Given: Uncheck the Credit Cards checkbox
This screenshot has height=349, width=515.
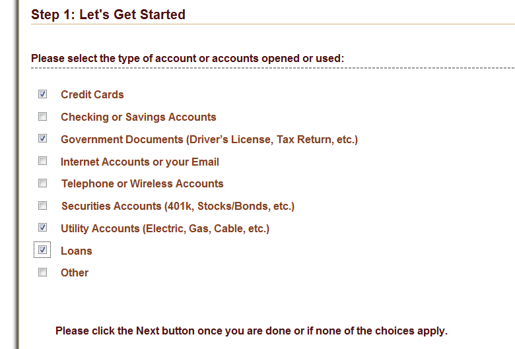Looking at the screenshot, I should point(43,94).
